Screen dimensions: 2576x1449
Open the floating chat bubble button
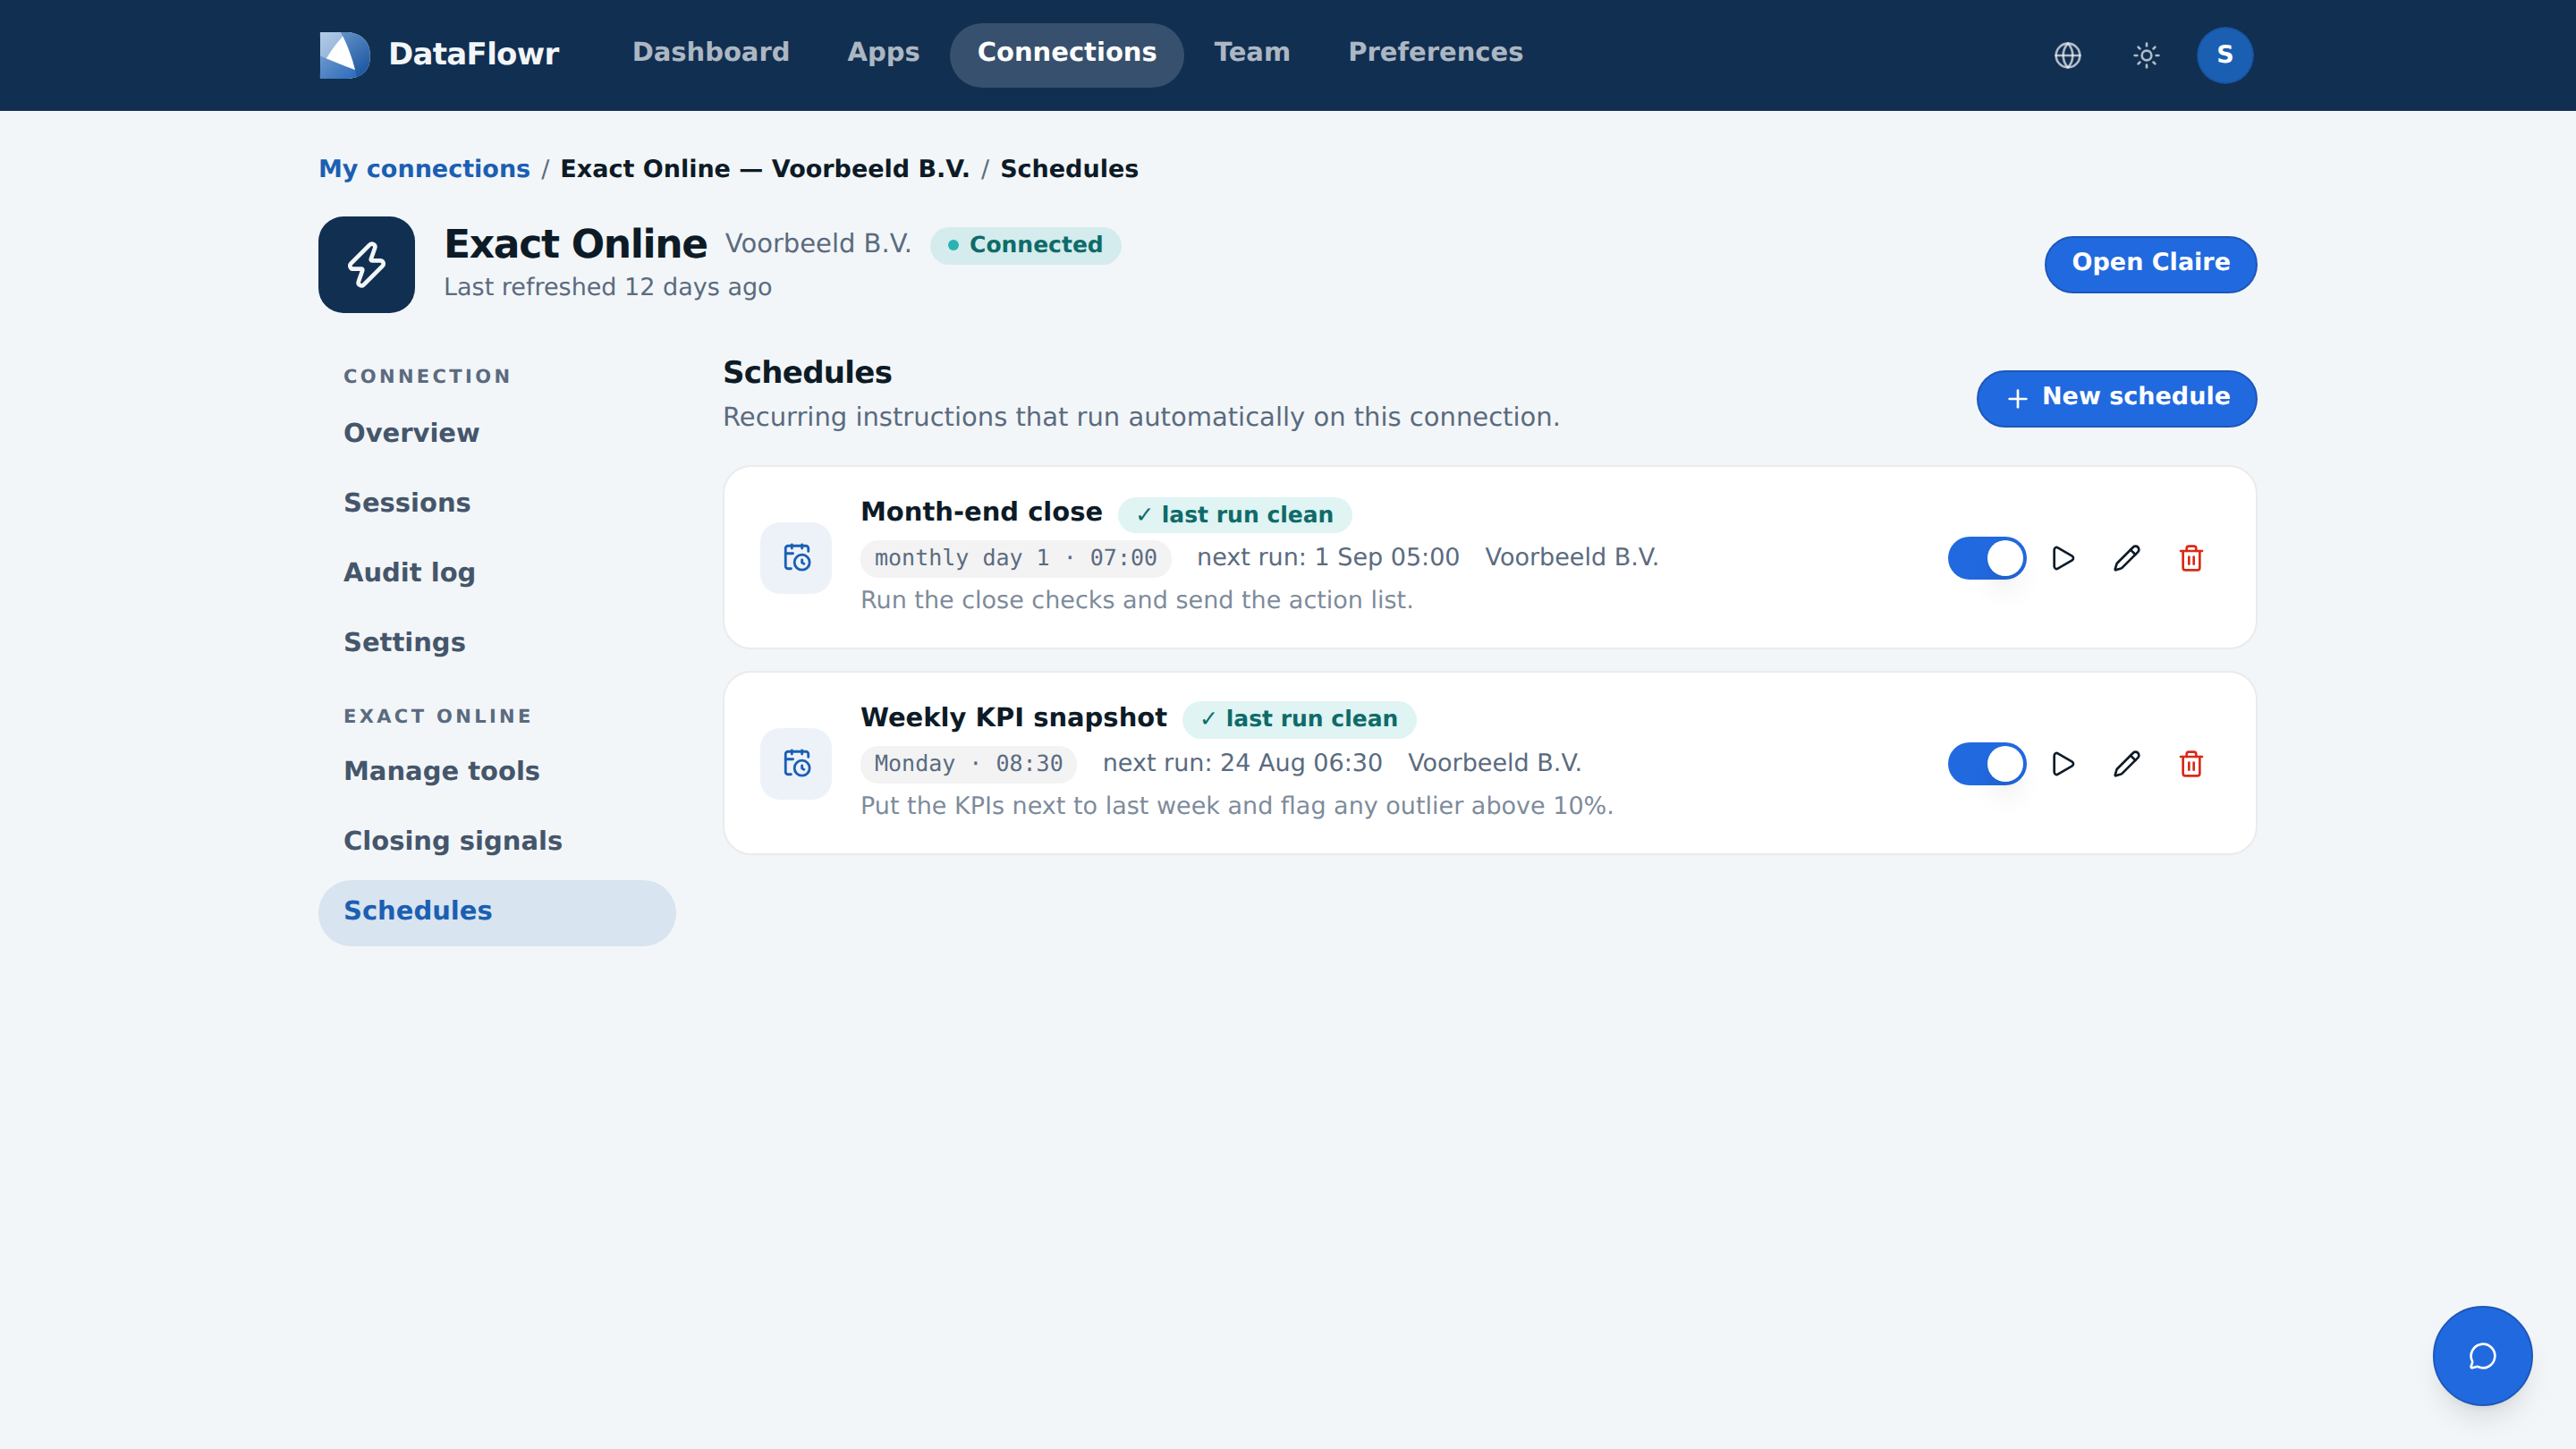(2482, 1356)
